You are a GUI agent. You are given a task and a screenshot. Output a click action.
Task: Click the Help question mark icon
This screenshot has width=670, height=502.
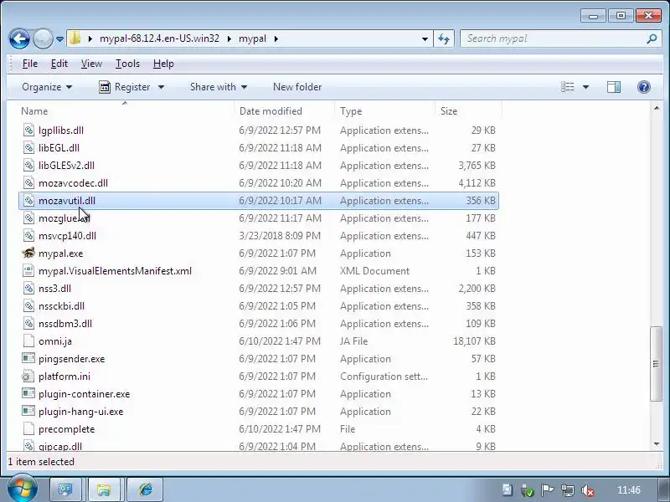(643, 87)
